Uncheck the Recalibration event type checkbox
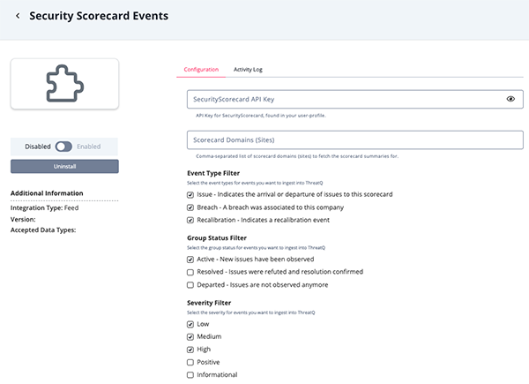 coord(190,220)
